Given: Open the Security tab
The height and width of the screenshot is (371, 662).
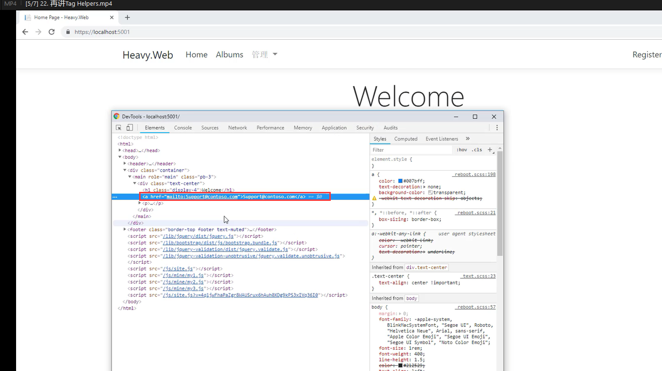Looking at the screenshot, I should 365,128.
